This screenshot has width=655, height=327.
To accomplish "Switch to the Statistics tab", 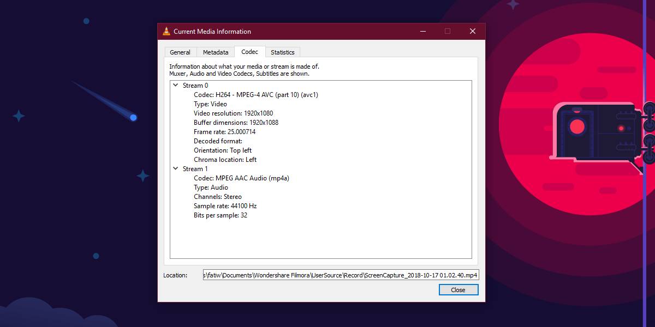I will pyautogui.click(x=283, y=52).
